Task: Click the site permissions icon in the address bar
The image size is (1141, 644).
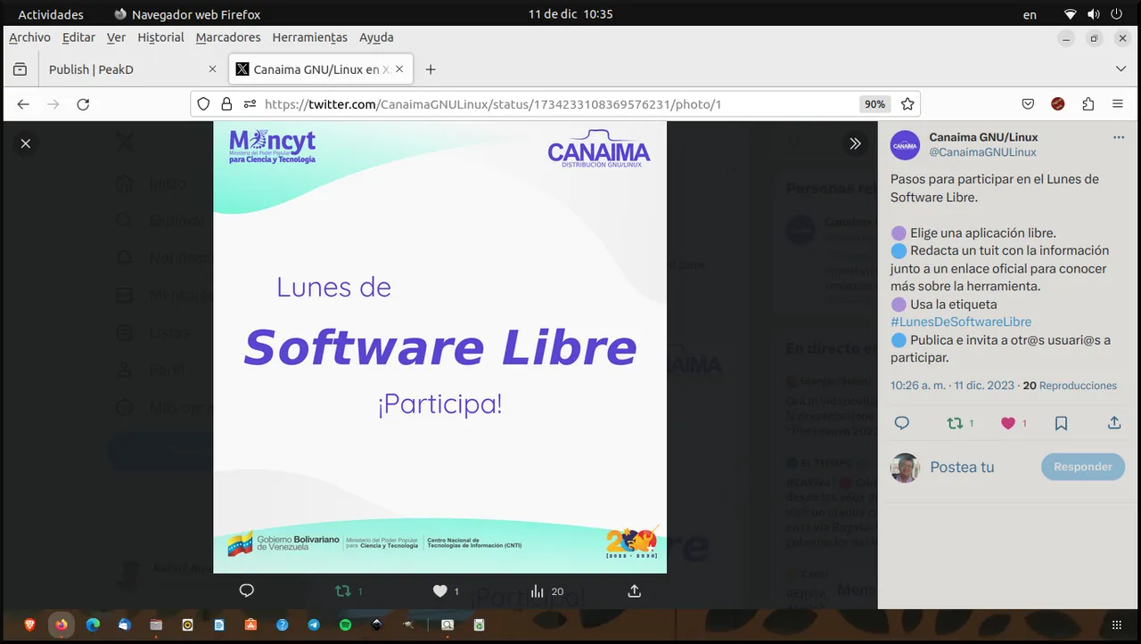Action: pos(250,104)
